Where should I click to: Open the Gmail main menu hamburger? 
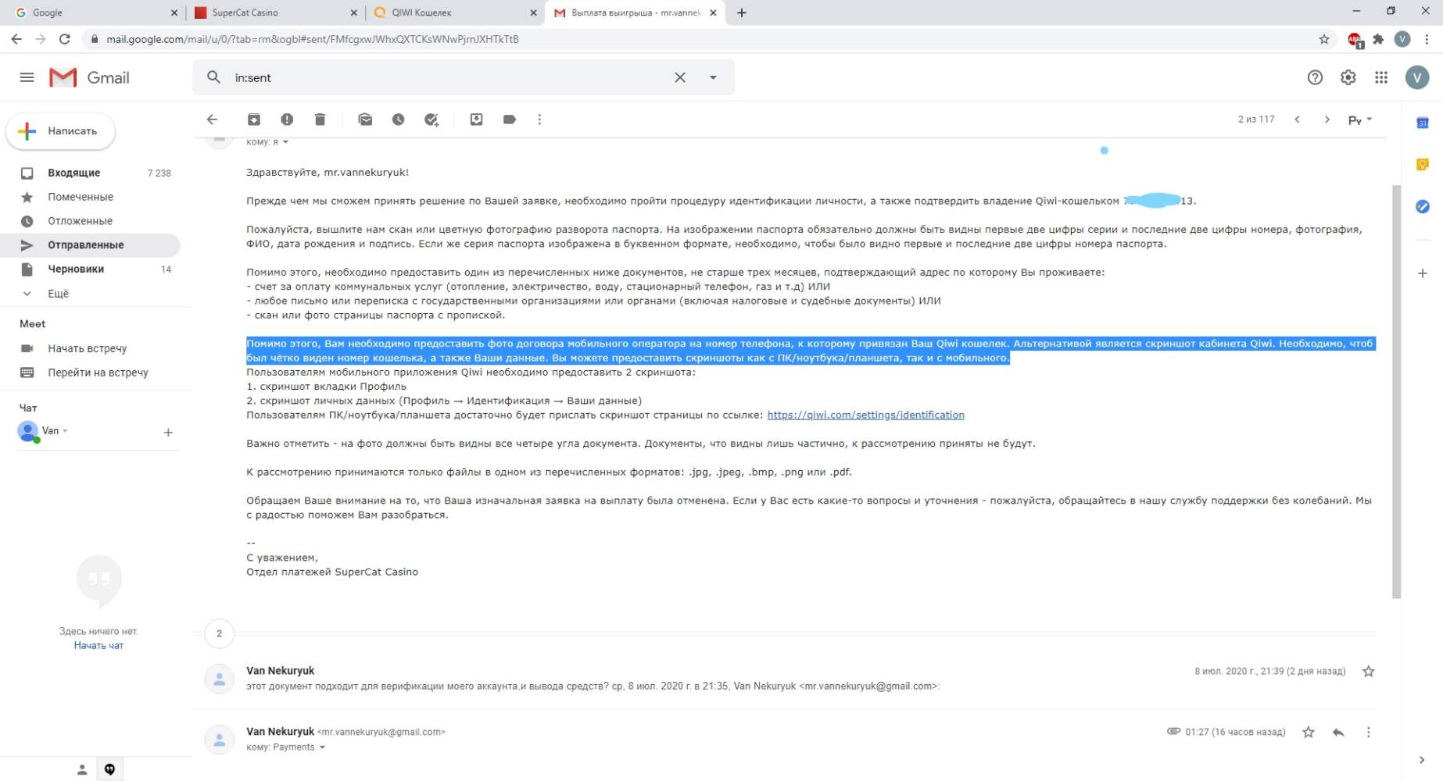[x=27, y=77]
